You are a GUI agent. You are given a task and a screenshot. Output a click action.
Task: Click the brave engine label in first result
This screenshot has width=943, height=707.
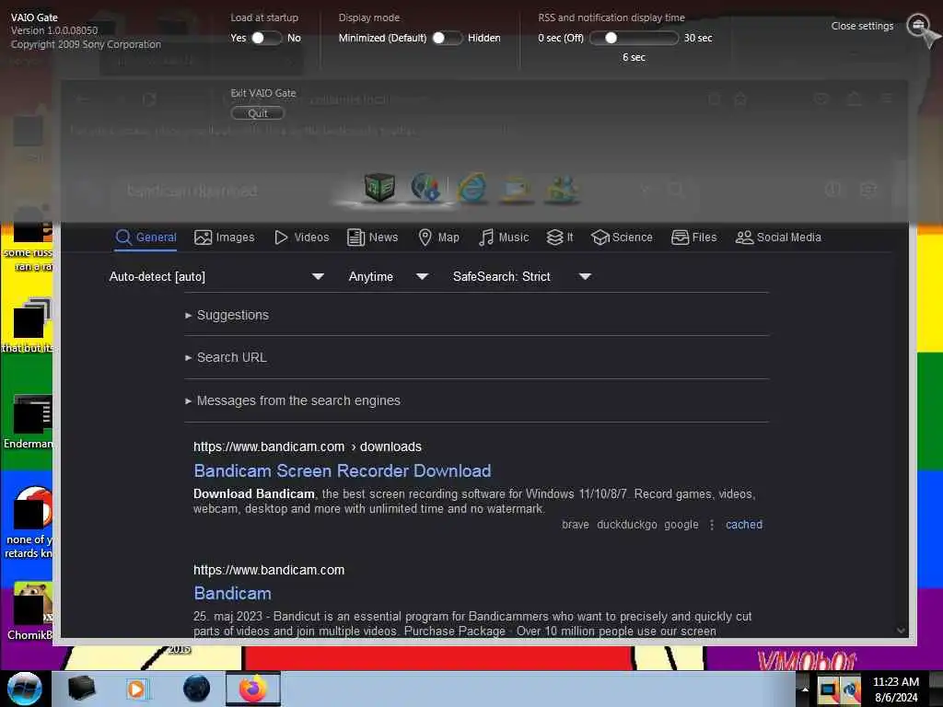coord(575,525)
